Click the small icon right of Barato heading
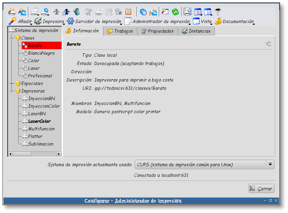This screenshot has height=213, width=288. coord(268,44)
